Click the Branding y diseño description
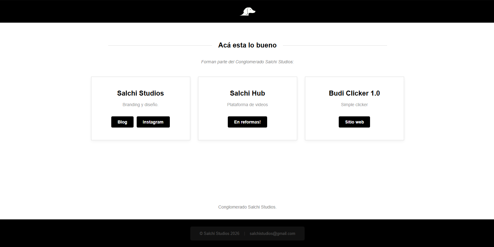This screenshot has height=247, width=494. (x=140, y=105)
